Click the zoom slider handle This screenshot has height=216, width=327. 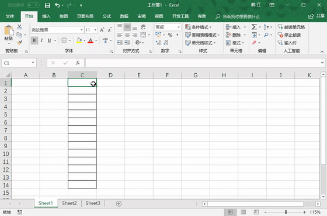(x=286, y=212)
